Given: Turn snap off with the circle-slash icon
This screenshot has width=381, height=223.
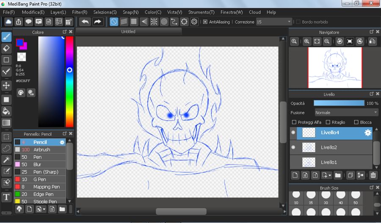Looking at the screenshot, I should click(x=114, y=22).
